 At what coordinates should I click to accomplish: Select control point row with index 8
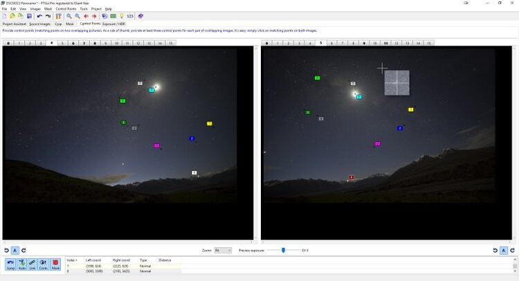point(123,271)
